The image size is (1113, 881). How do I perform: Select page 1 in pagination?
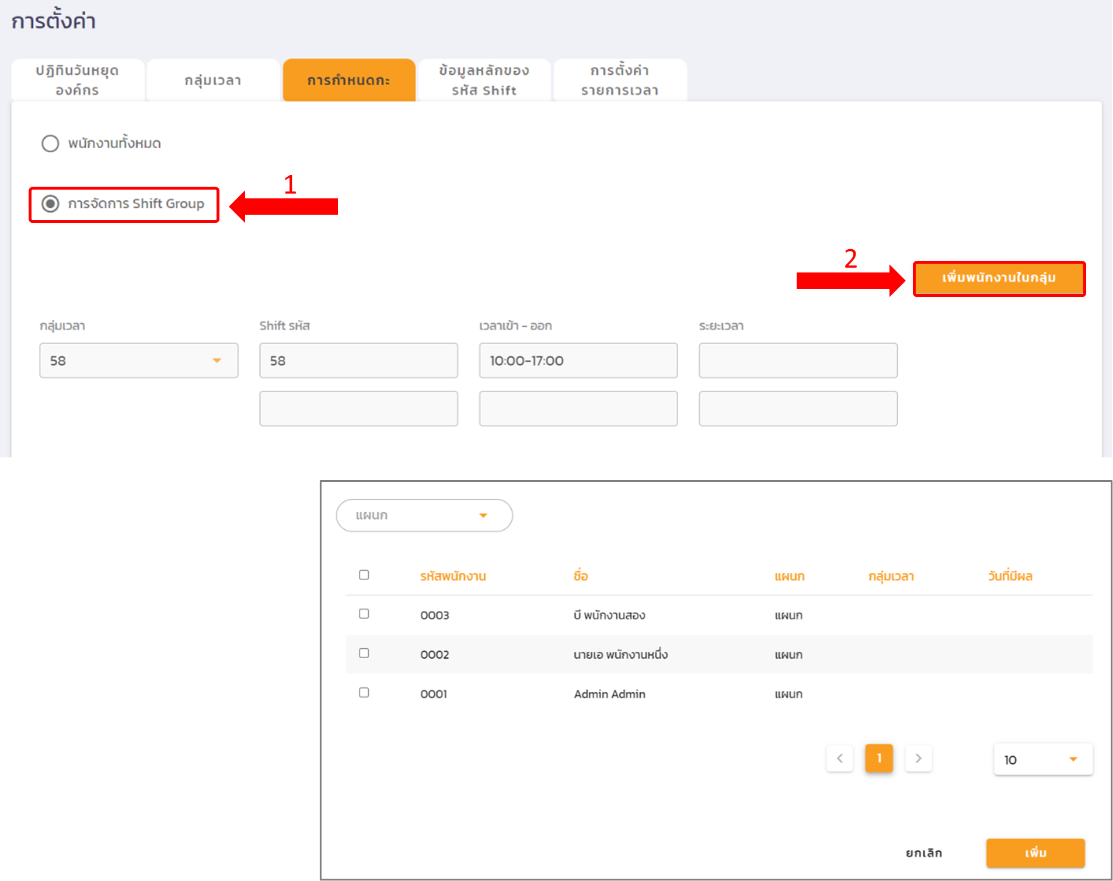pyautogui.click(x=878, y=758)
